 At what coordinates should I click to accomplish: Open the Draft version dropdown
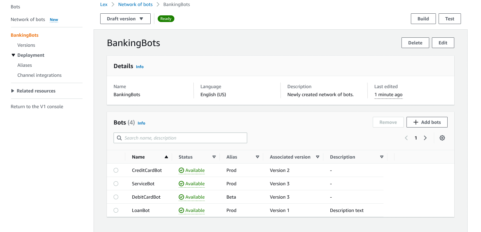click(x=125, y=19)
